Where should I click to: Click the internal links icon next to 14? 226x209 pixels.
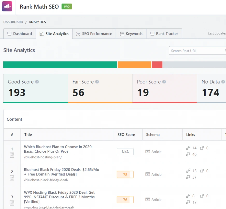188,148
